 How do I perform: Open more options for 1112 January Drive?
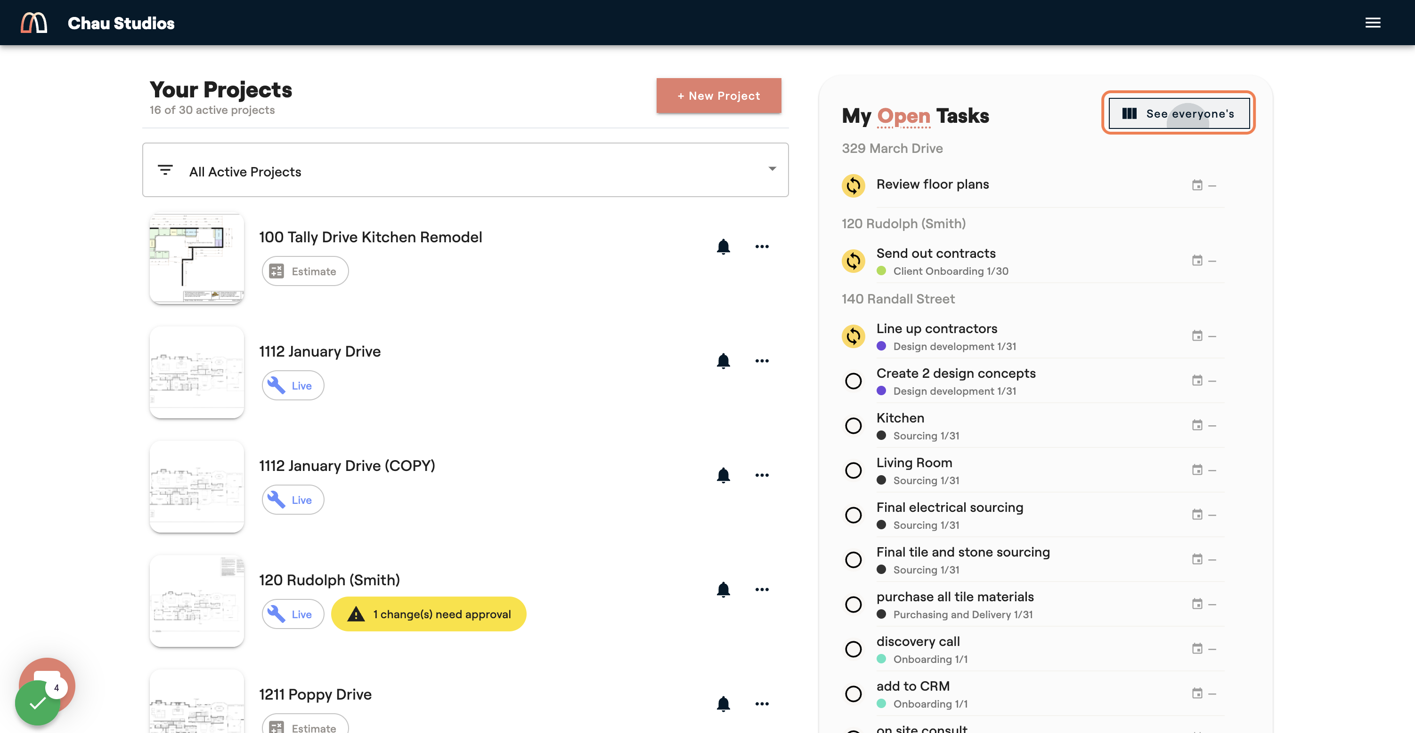tap(762, 360)
